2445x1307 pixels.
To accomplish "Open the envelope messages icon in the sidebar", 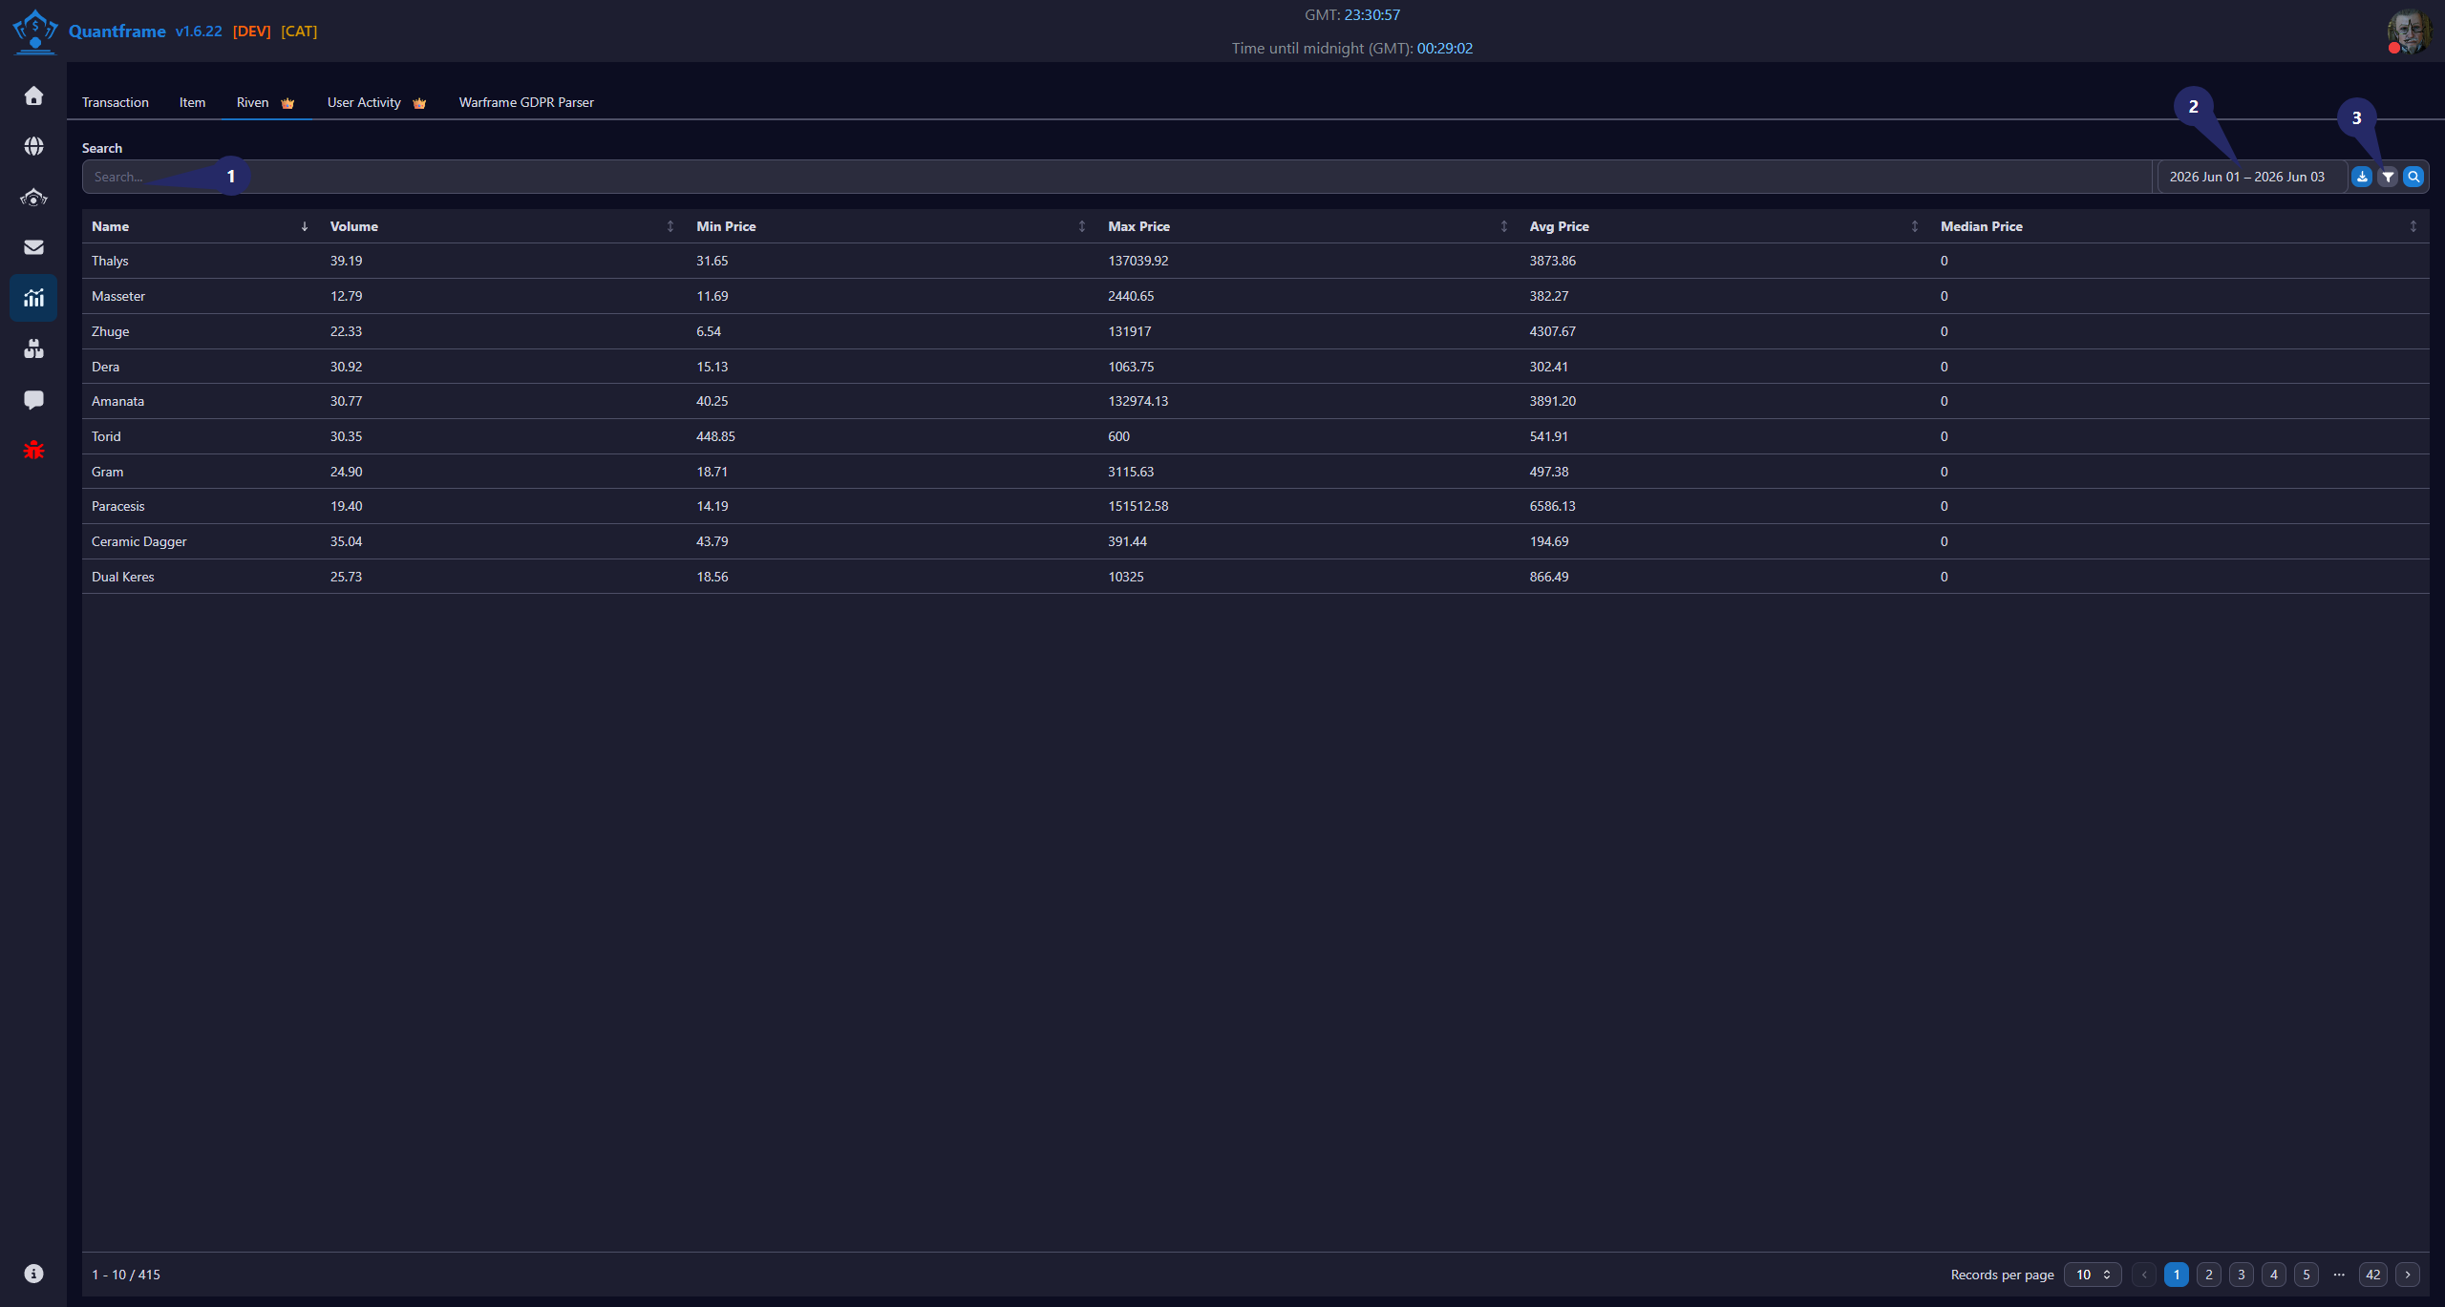I will 33,247.
